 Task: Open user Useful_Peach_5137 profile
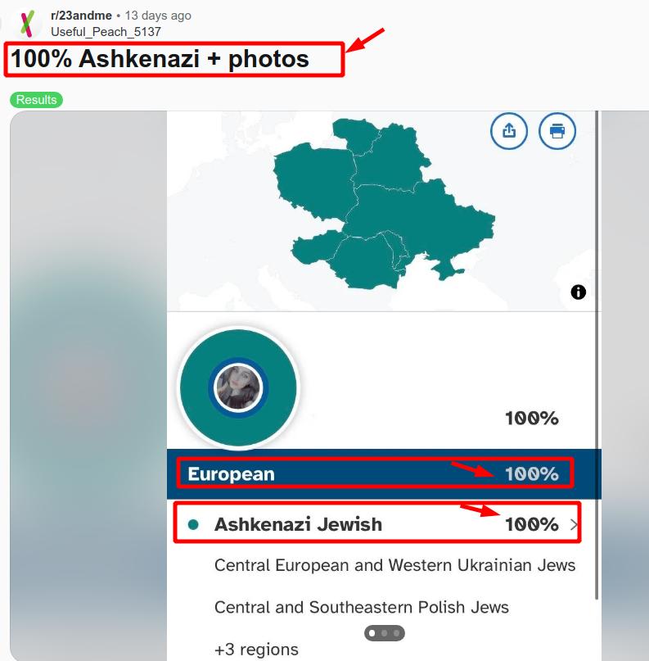click(106, 32)
